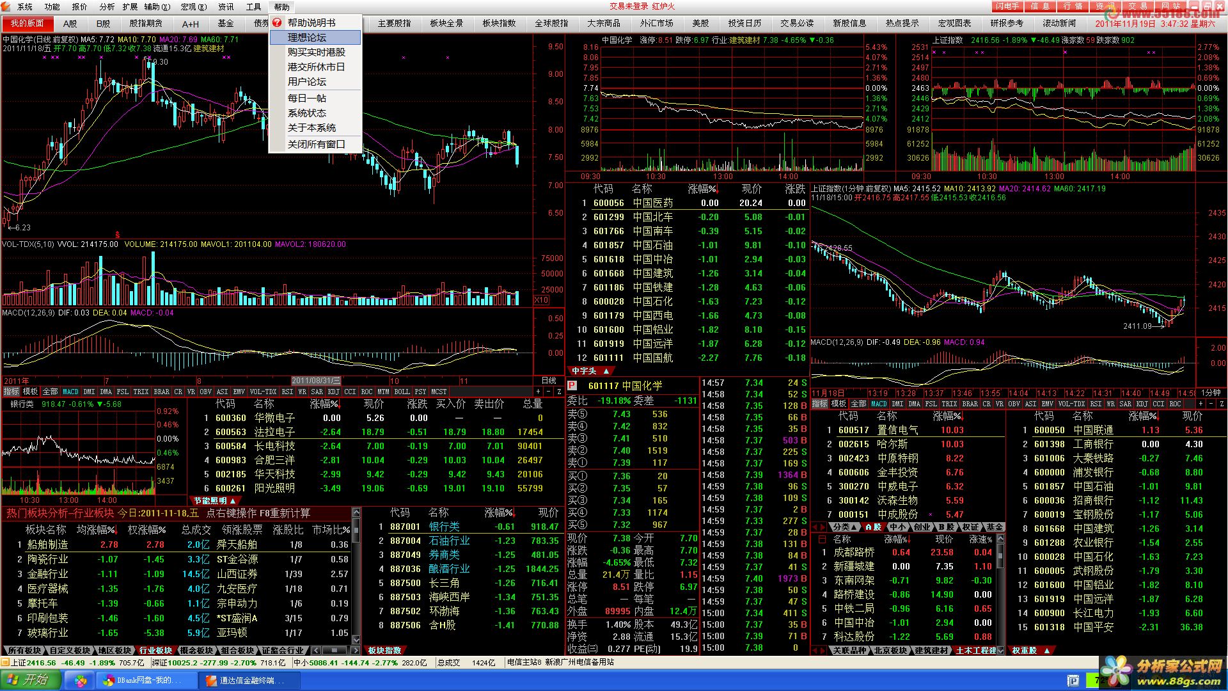Select 帮助说明书 in the help menu
Viewport: 1228px width, 691px height.
[x=315, y=22]
